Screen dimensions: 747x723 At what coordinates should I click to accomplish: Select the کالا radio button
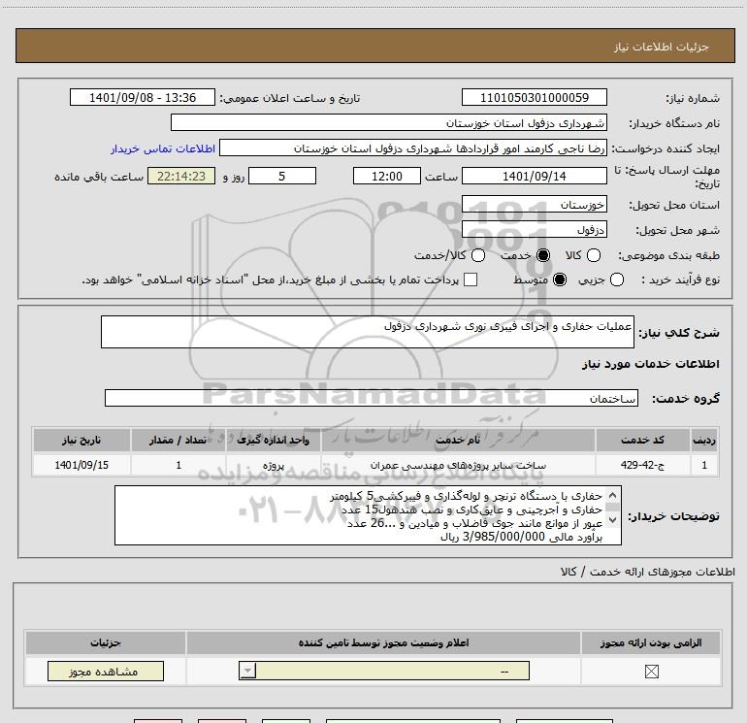[x=594, y=255]
